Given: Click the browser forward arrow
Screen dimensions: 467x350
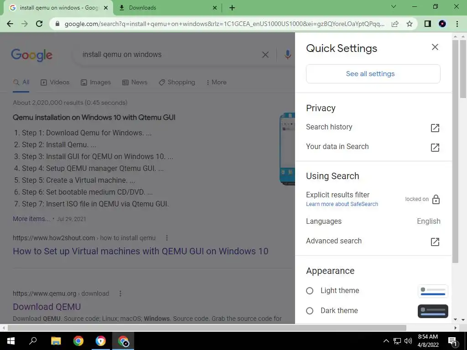Looking at the screenshot, I should coord(25,24).
